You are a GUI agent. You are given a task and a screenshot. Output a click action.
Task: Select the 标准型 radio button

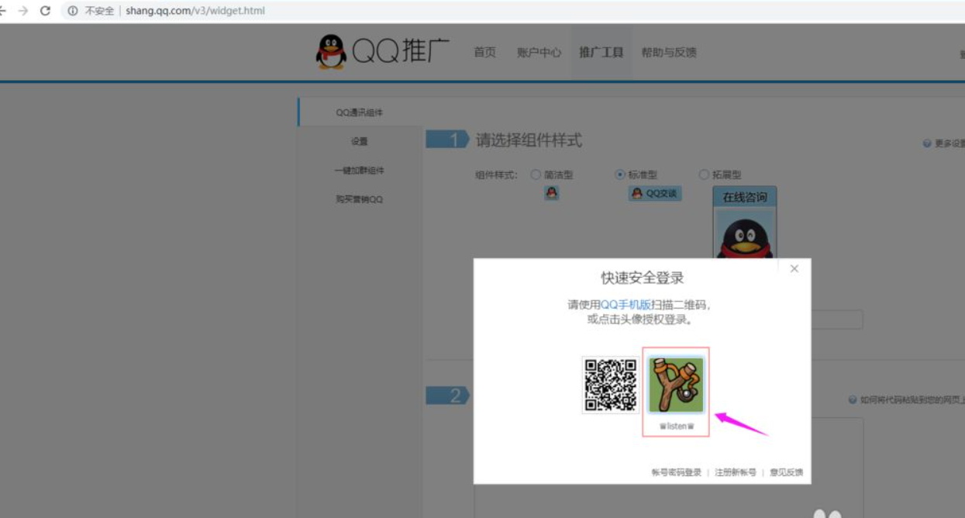click(620, 174)
